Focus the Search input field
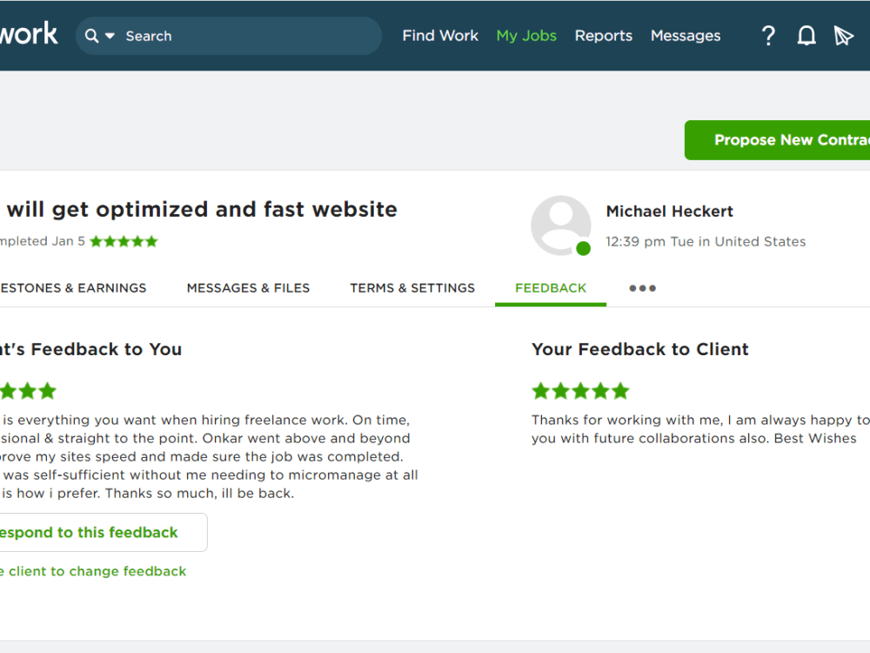 click(x=229, y=36)
